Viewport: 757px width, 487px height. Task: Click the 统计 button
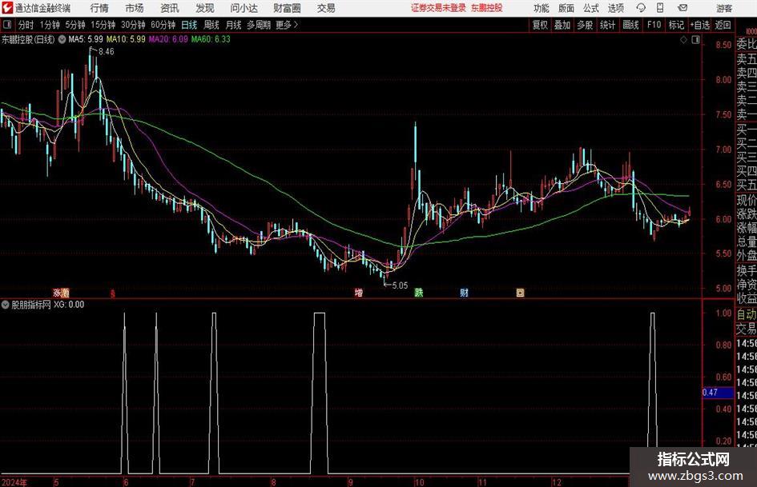[x=607, y=25]
